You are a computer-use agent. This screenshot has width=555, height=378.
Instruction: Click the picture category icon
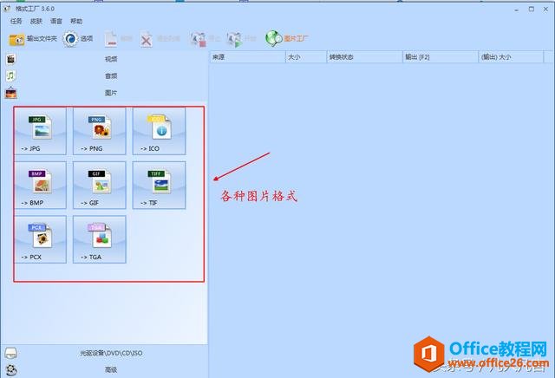[x=11, y=93]
